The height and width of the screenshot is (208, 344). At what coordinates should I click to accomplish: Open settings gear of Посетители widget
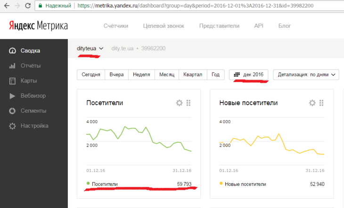click(x=179, y=103)
